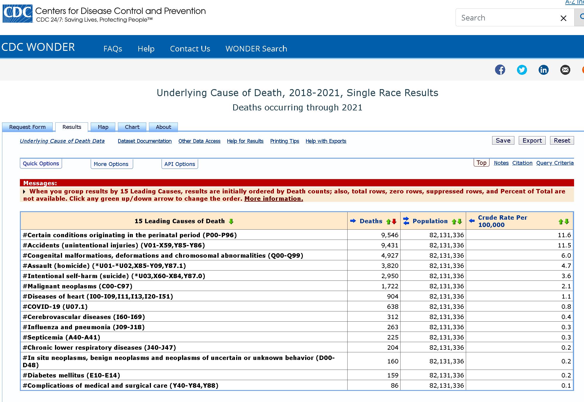Move Population column using blue swap arrows
Screen dimensions: 584x402
point(406,221)
